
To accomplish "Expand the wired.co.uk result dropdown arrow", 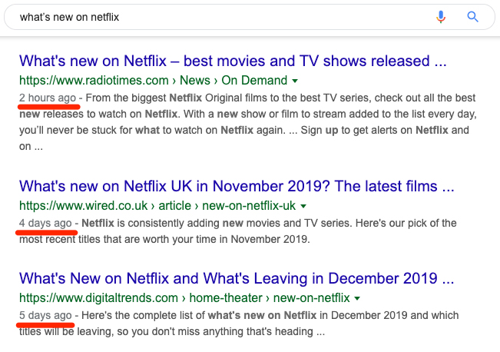I will [303, 207].
